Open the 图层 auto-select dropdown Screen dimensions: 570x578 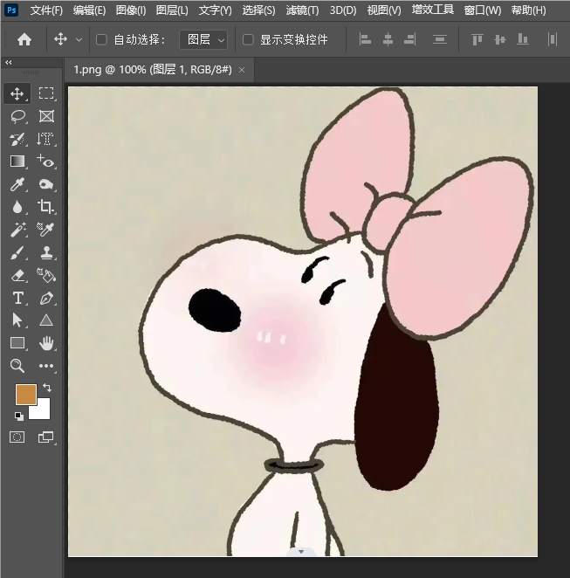[x=203, y=39]
